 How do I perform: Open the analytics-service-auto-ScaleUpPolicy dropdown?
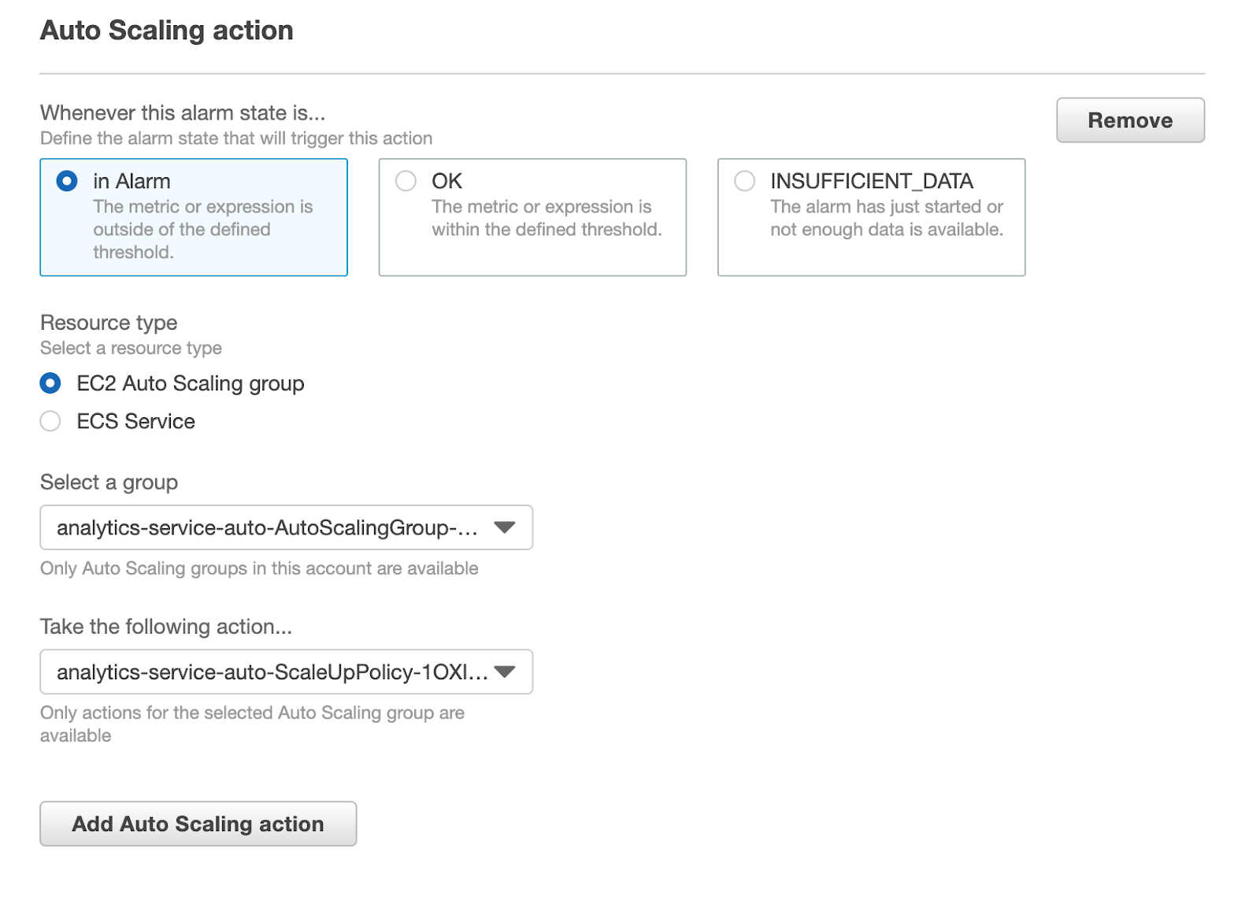coord(268,672)
